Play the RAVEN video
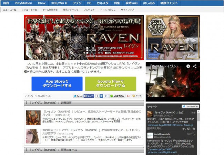This screenshot has height=155, width=224. coord(173,82)
